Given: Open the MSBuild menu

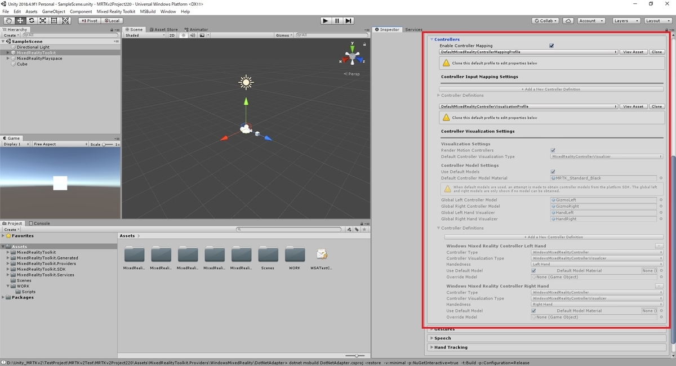Looking at the screenshot, I should 148,11.
